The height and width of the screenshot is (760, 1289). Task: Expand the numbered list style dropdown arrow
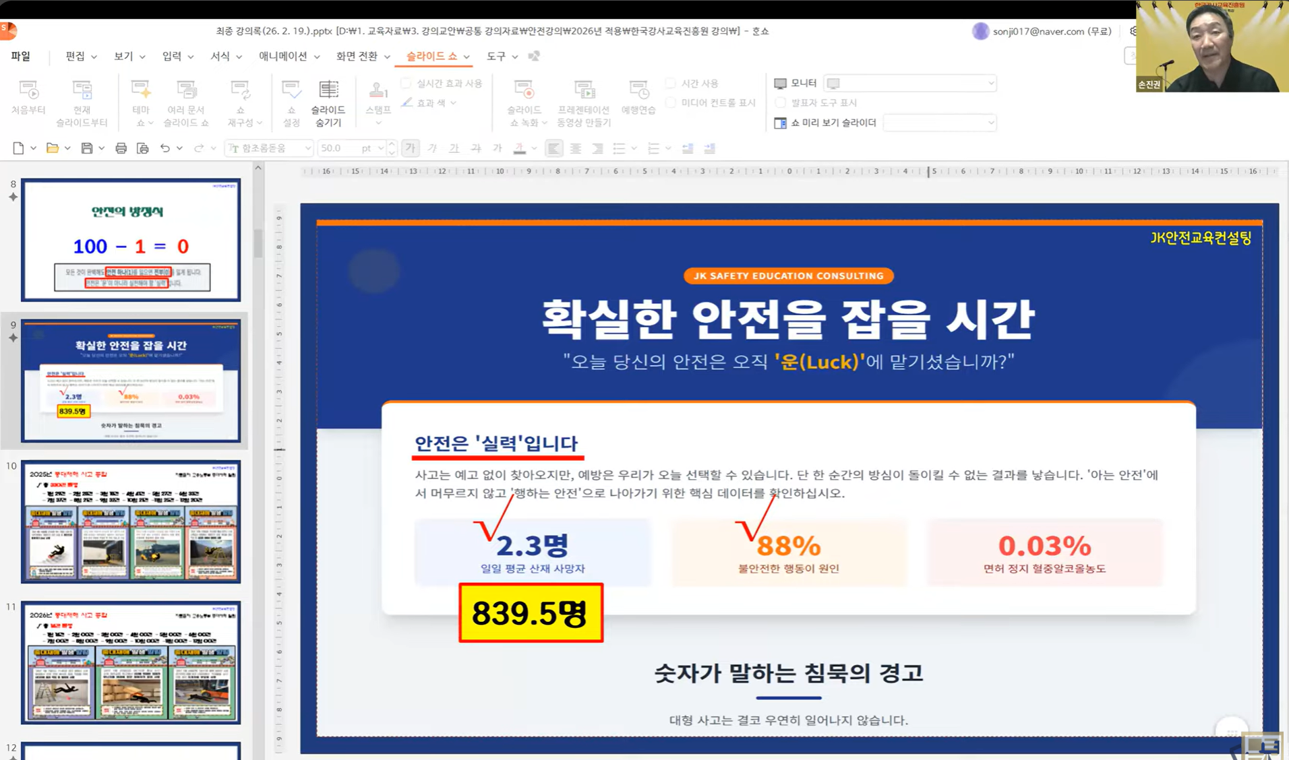coord(668,148)
